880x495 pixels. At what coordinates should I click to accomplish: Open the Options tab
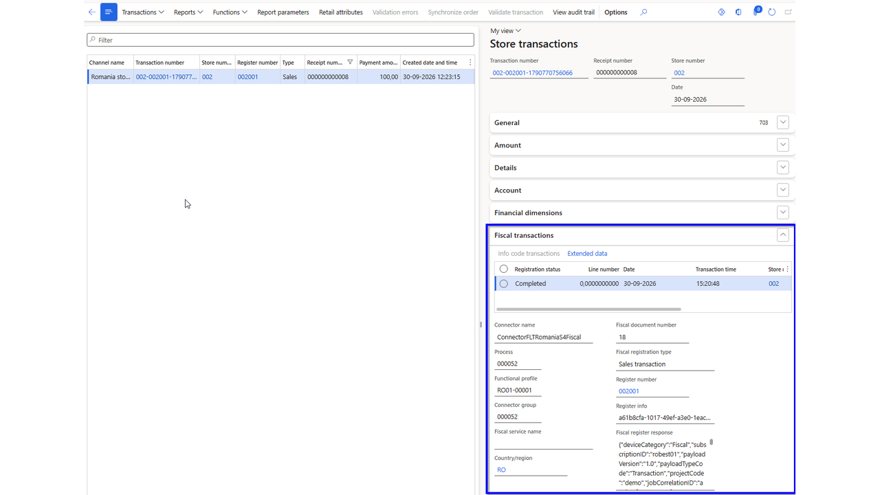(616, 12)
